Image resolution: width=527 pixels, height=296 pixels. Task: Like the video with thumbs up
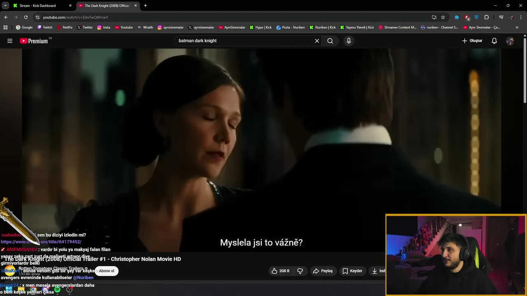point(280,271)
